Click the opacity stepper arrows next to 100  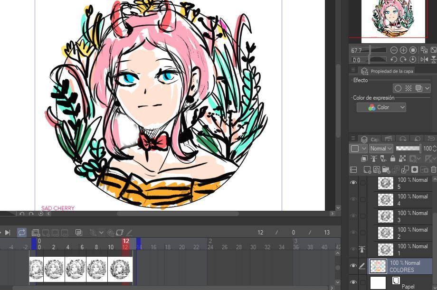(435, 149)
